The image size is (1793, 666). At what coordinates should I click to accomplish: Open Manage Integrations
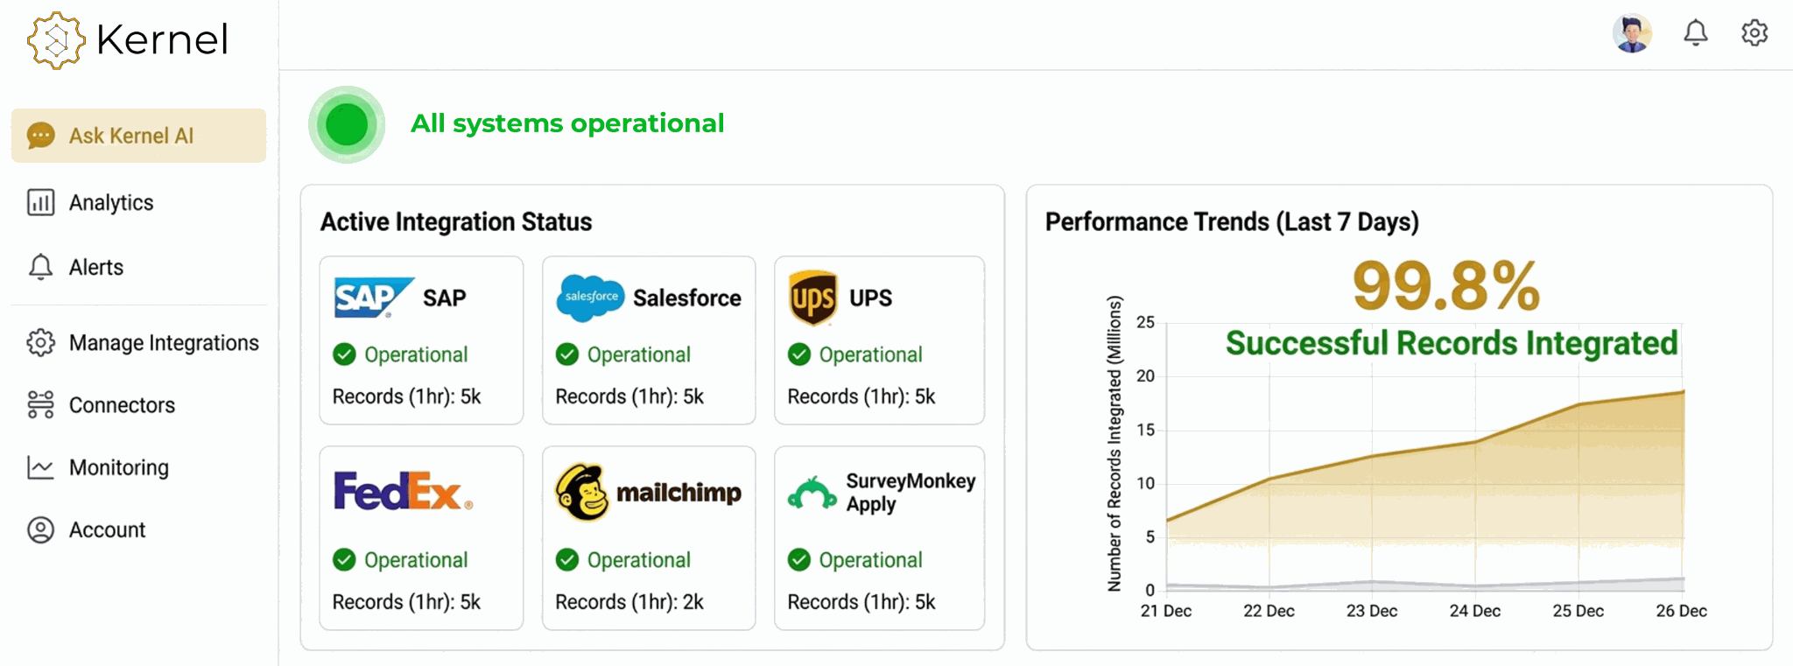click(164, 343)
